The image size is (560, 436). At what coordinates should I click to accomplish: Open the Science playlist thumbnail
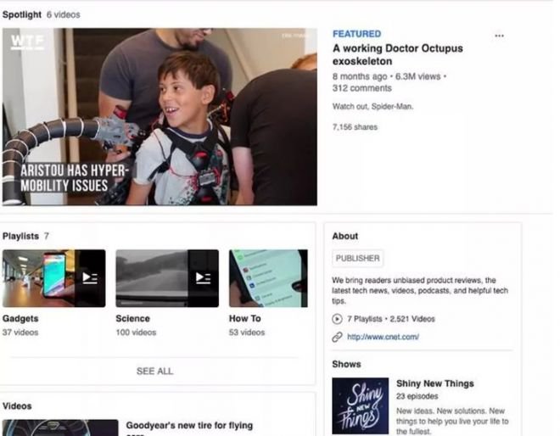point(167,278)
